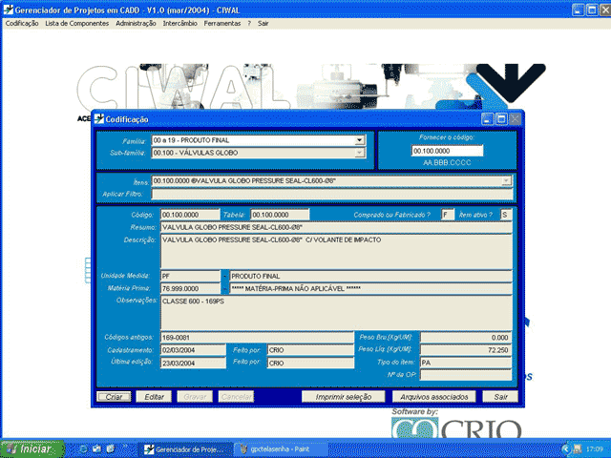Open the Lista de Componentes menu
The height and width of the screenshot is (458, 611).
tap(76, 23)
